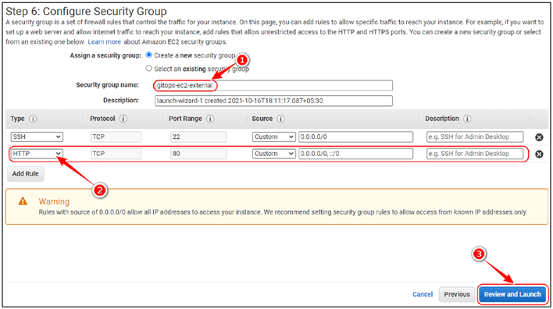
Task: Click the Security group name field
Action: coord(273,85)
